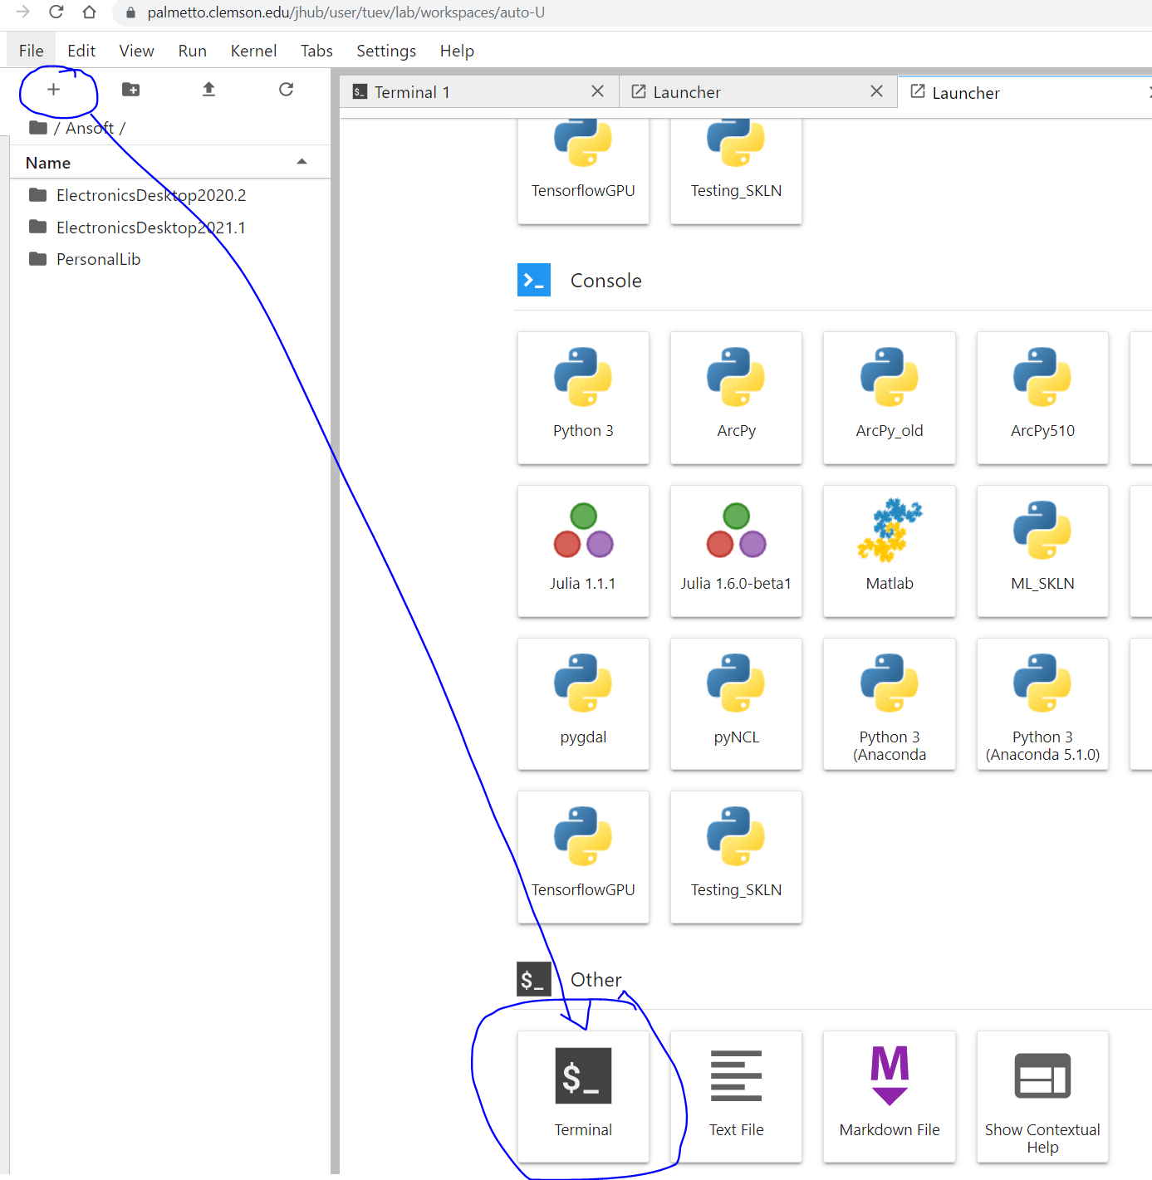The image size is (1152, 1180).
Task: Open the Edit menu
Action: coord(81,51)
